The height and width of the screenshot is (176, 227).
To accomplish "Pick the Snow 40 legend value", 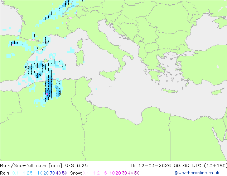I will coord(131,173).
